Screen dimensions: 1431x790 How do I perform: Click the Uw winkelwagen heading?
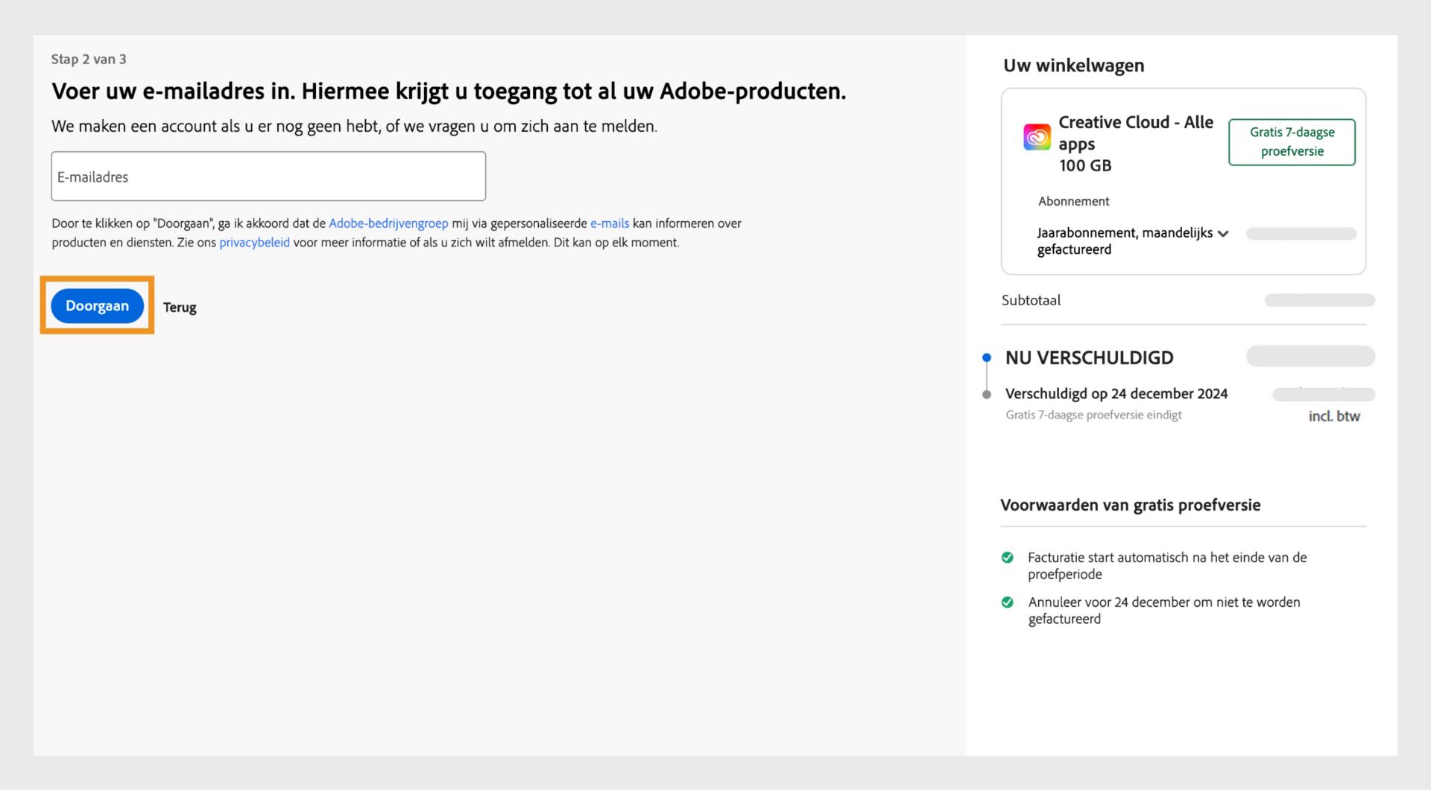point(1073,66)
